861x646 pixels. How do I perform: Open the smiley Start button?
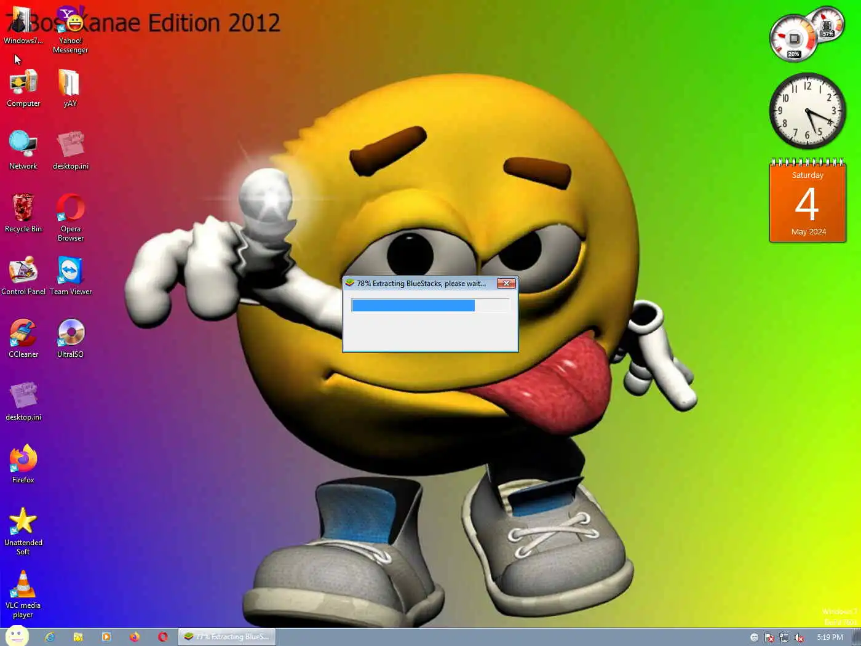point(17,636)
